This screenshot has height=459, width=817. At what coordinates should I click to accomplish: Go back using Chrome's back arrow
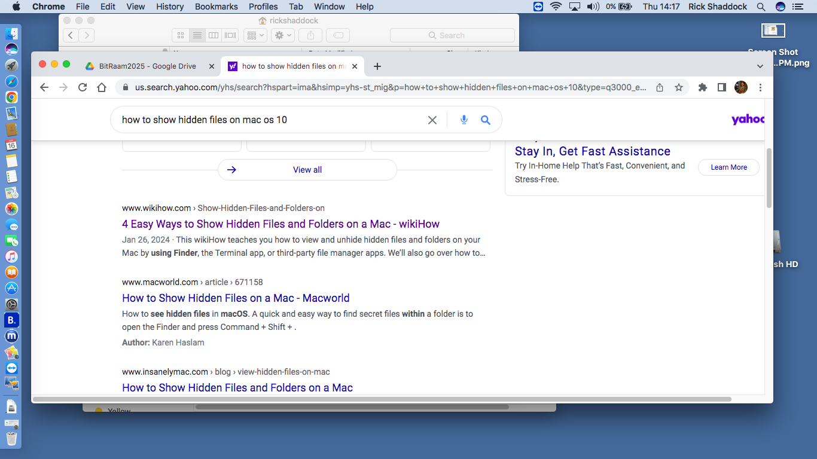point(44,87)
